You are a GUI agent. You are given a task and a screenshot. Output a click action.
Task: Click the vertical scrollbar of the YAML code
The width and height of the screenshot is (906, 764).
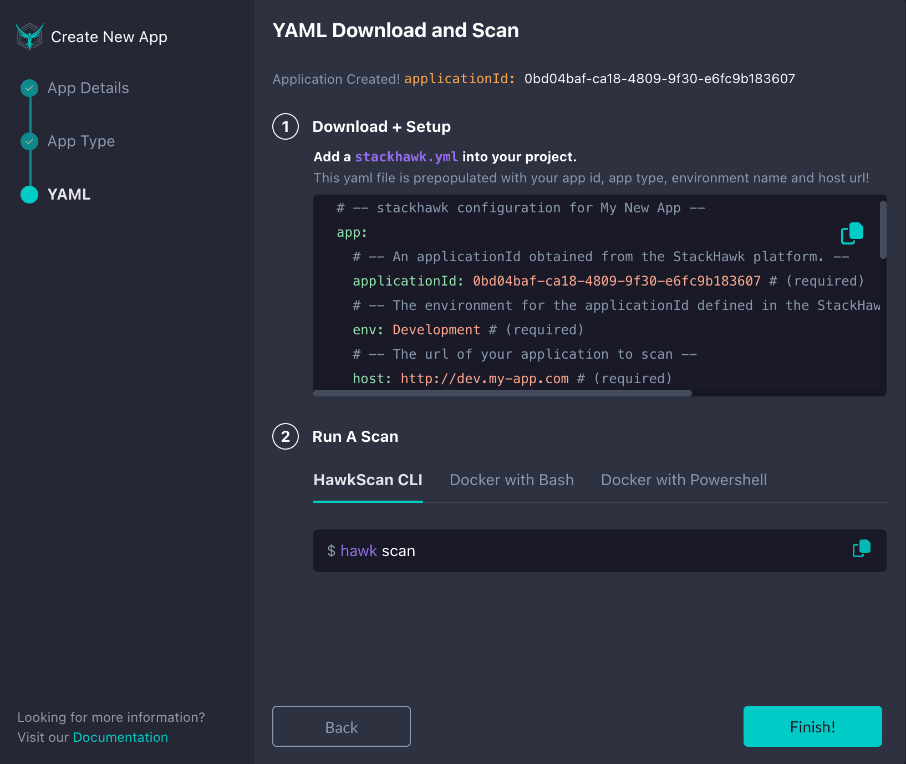[x=883, y=230]
